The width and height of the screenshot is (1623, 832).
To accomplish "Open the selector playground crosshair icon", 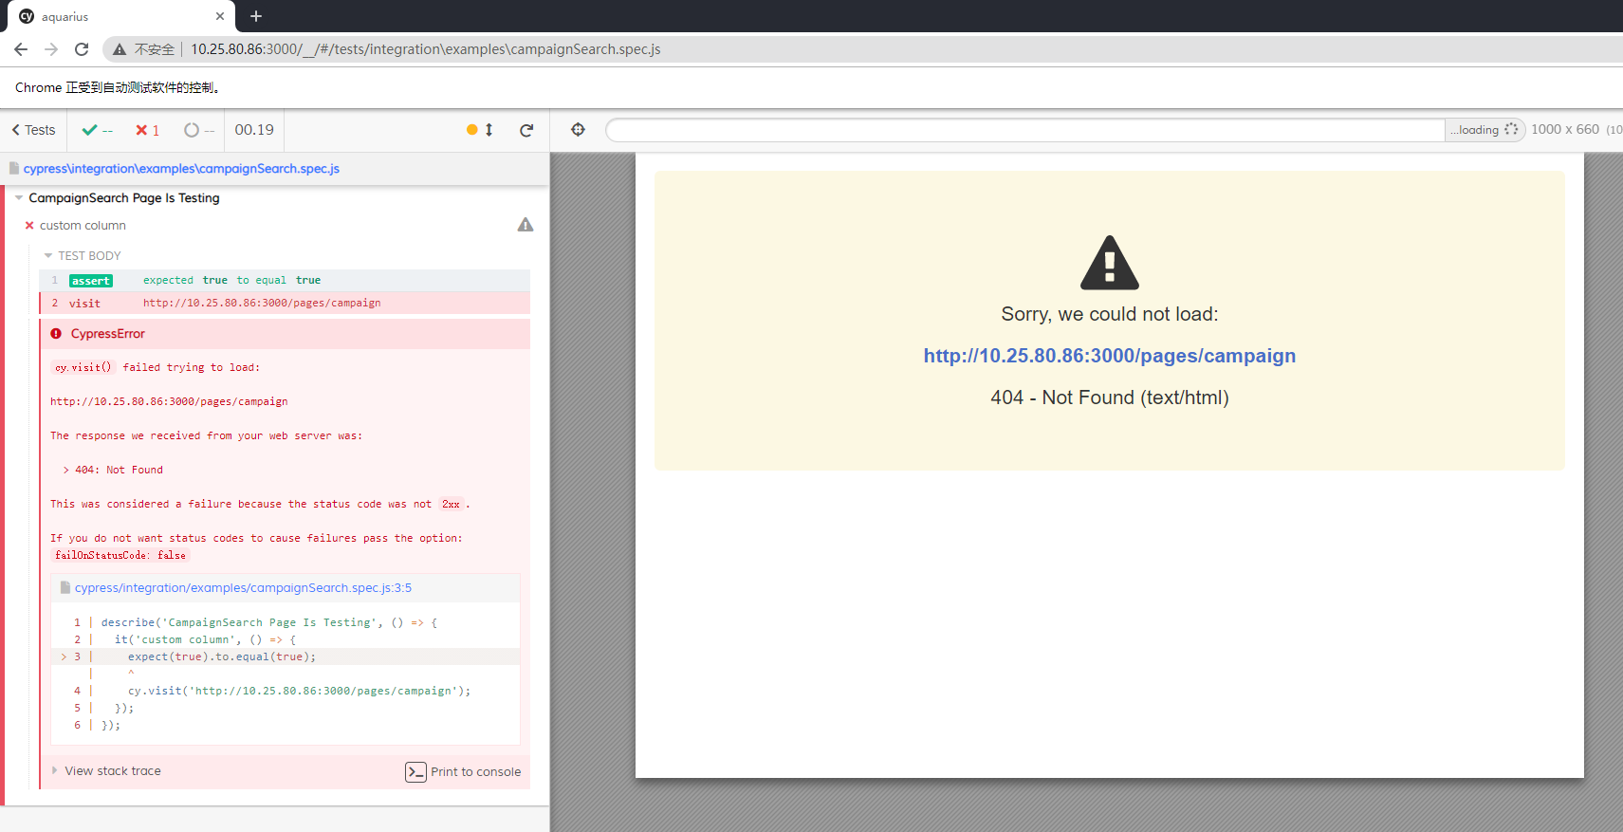I will (578, 130).
